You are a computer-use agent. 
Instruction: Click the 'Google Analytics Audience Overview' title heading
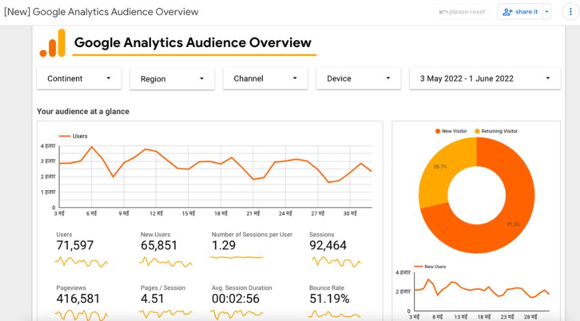coord(193,43)
